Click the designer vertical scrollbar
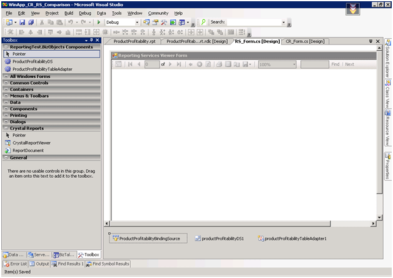The image size is (393, 278). (379, 122)
